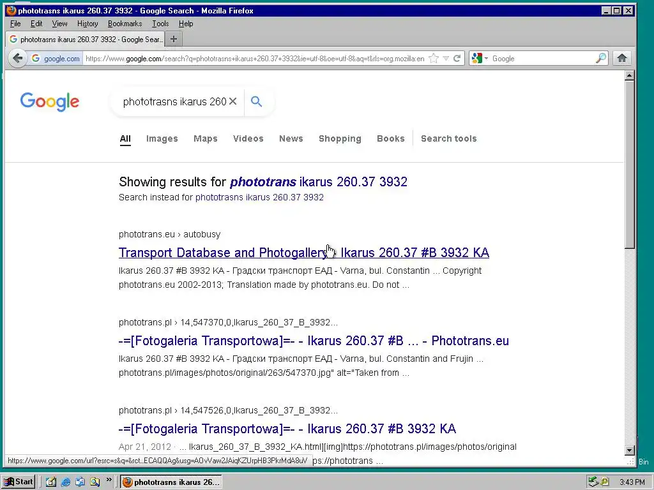Click the search bar magnifier icon
This screenshot has height=490, width=654.
pos(600,58)
